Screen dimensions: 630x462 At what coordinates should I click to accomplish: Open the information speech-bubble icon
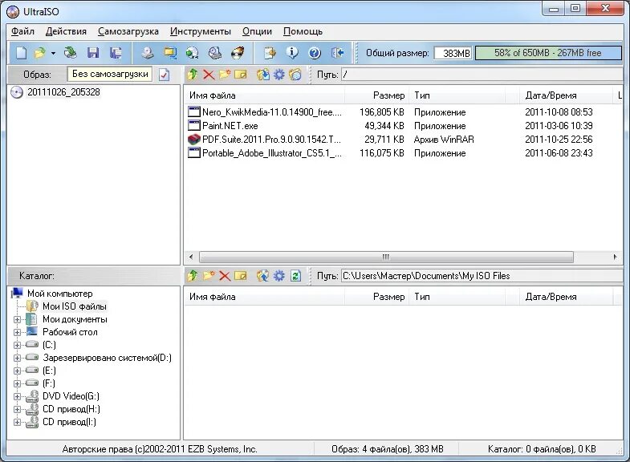click(292, 53)
